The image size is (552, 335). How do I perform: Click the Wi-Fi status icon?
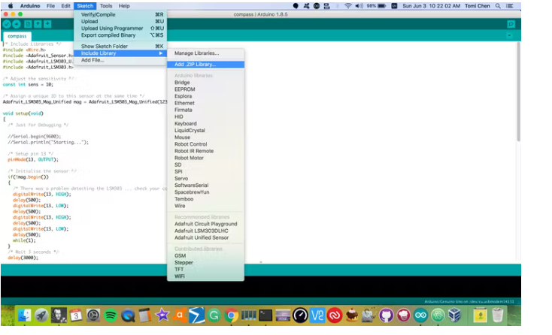click(347, 6)
